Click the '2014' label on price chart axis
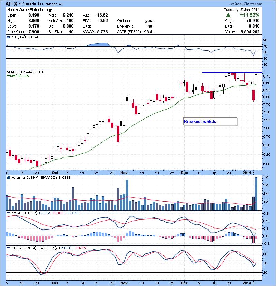This screenshot has width=276, height=286. point(247,173)
